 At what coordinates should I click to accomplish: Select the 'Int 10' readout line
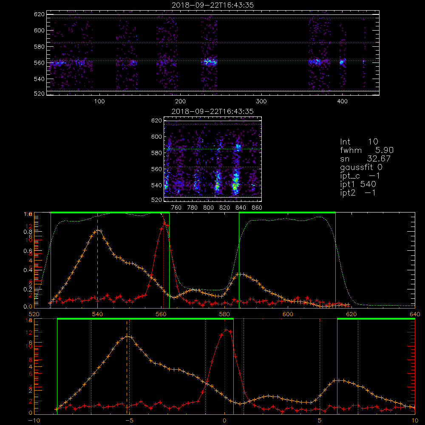coord(359,142)
